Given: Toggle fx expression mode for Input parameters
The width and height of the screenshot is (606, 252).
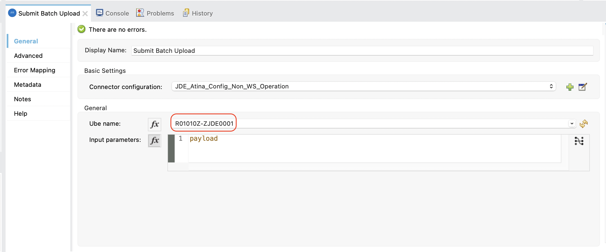Looking at the screenshot, I should click(x=155, y=140).
